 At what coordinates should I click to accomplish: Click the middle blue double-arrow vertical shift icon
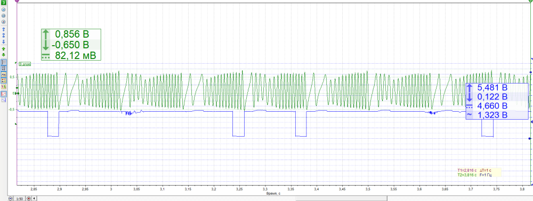tap(3, 35)
